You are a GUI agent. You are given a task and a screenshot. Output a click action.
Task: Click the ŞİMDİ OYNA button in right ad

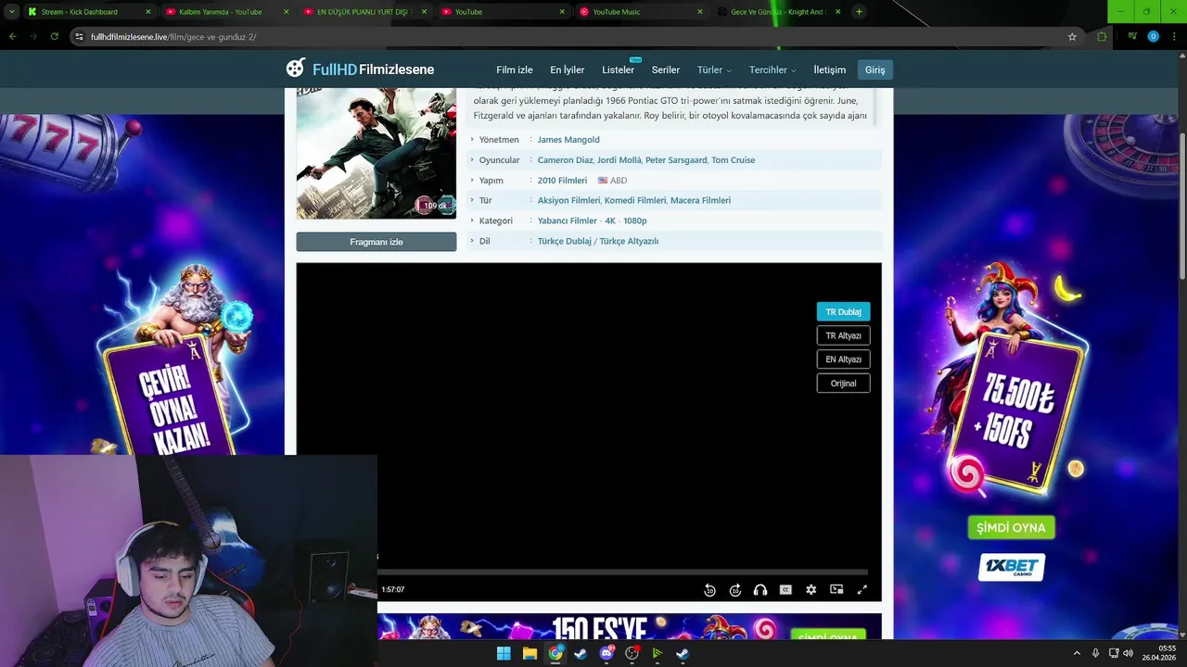(x=1011, y=527)
